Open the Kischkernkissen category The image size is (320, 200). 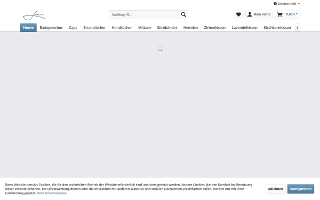[277, 28]
